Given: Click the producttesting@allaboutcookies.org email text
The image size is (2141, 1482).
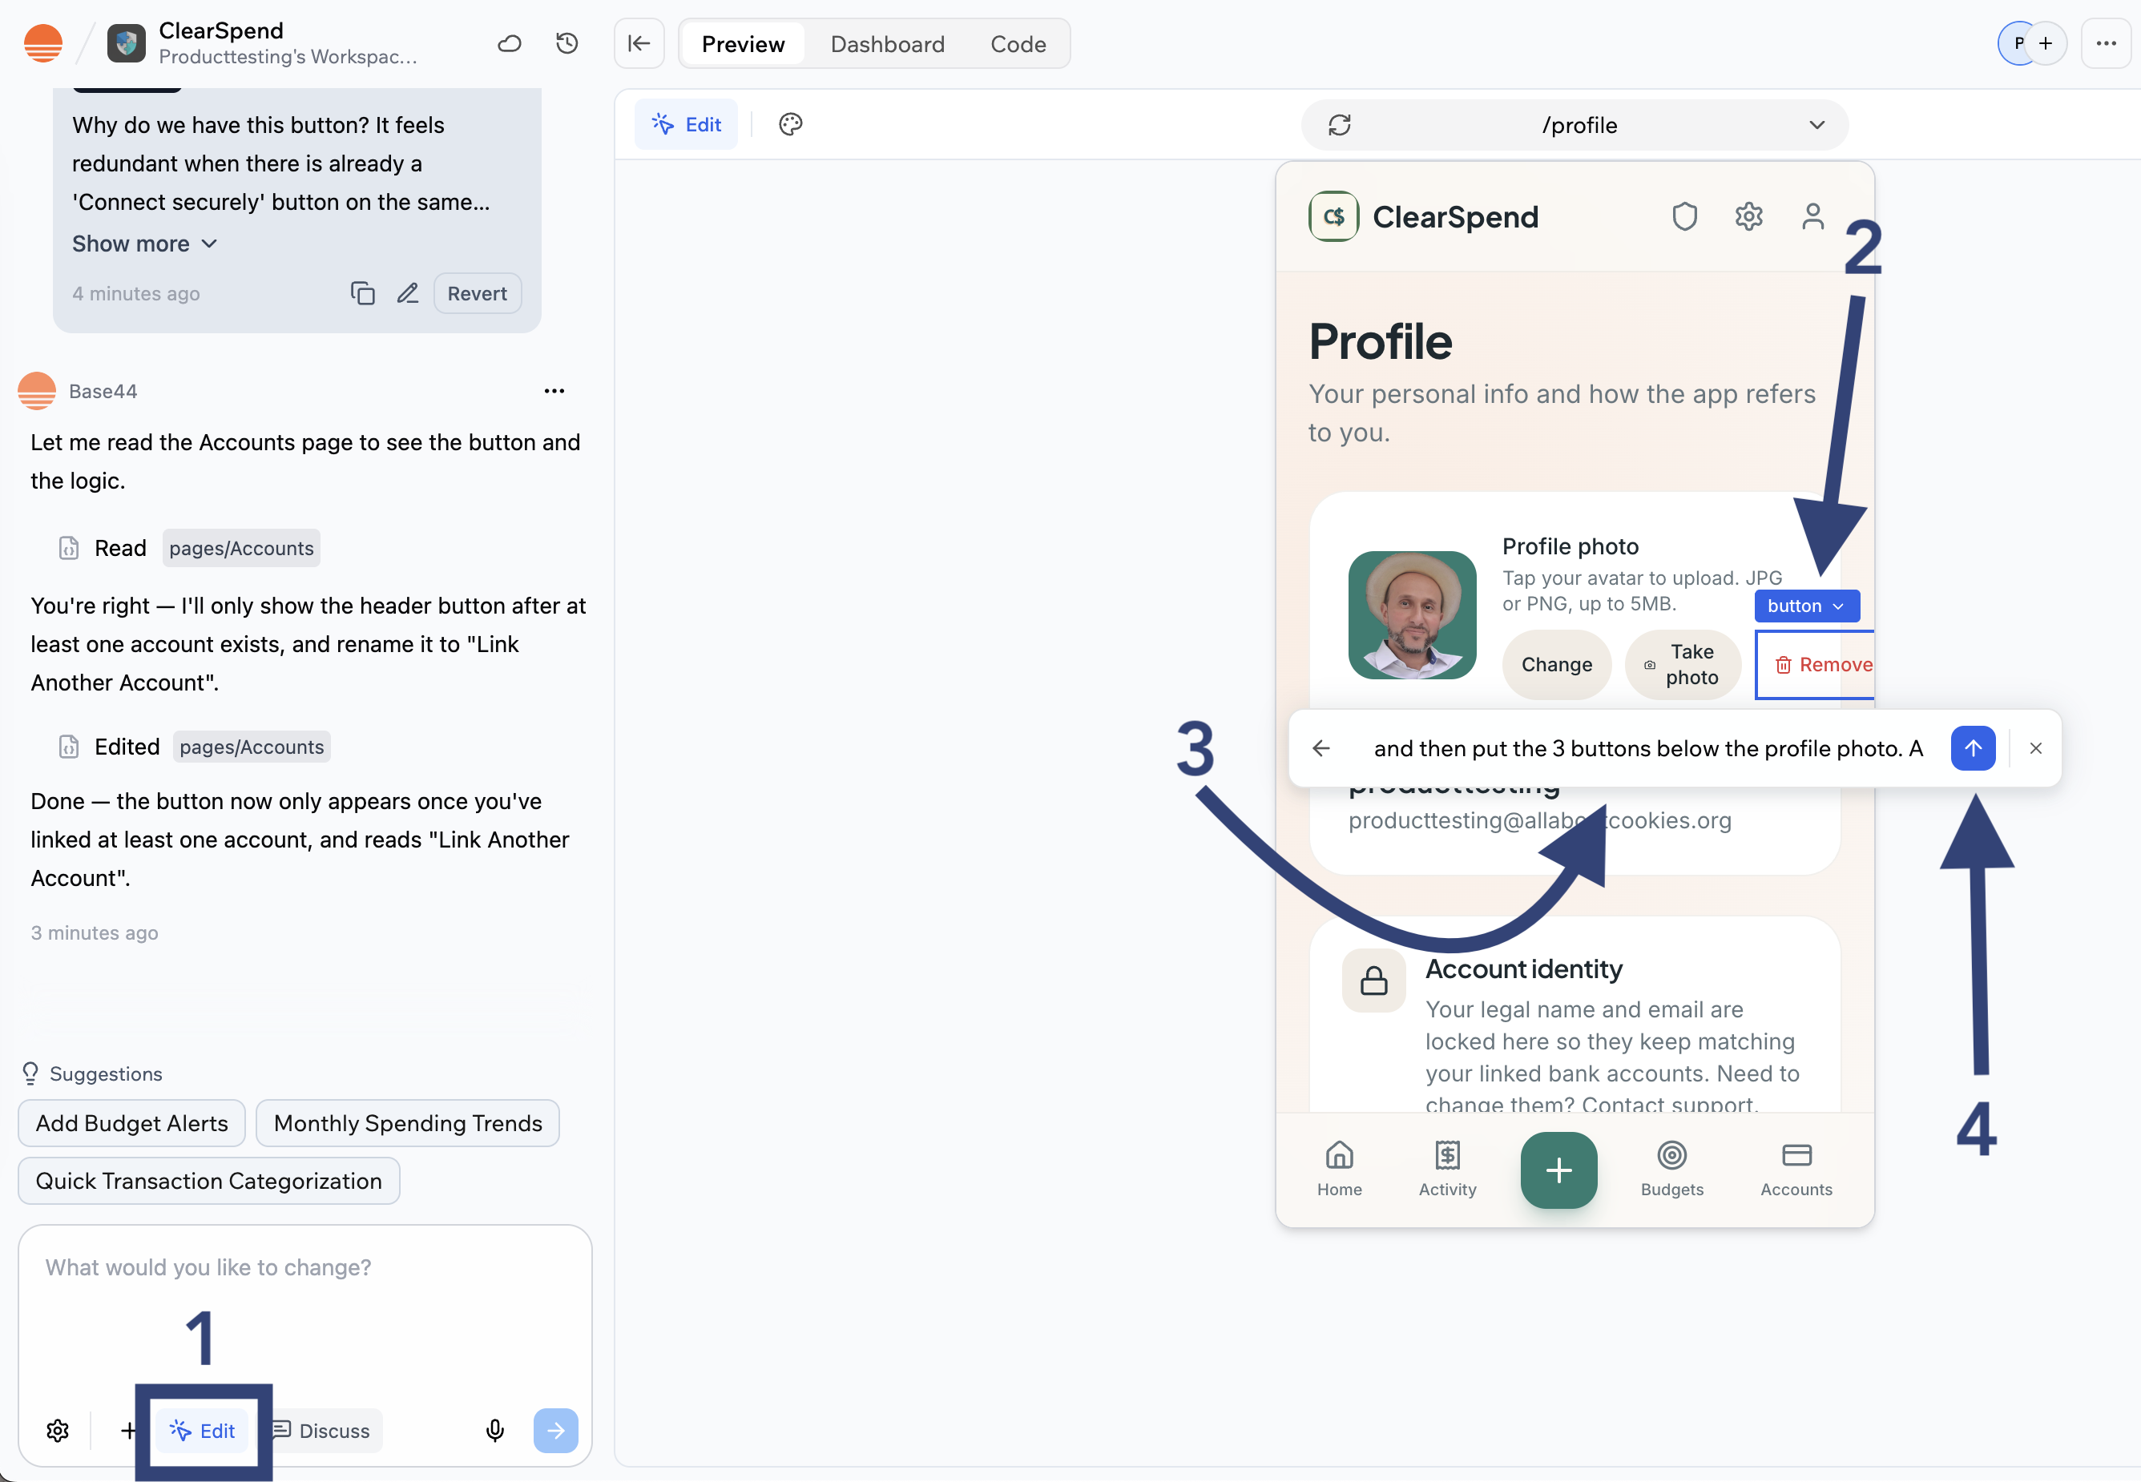Looking at the screenshot, I should tap(1540, 821).
